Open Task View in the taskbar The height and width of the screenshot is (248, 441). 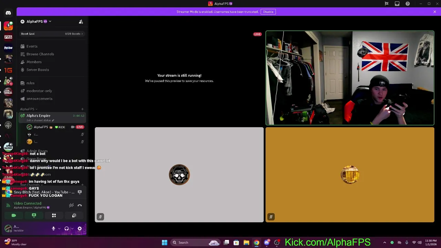226,242
